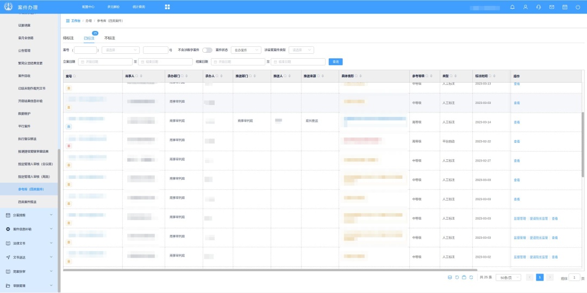The image size is (587, 293).
Task: Open the 涉监管案件类型 dropdown
Action: pyautogui.click(x=301, y=50)
